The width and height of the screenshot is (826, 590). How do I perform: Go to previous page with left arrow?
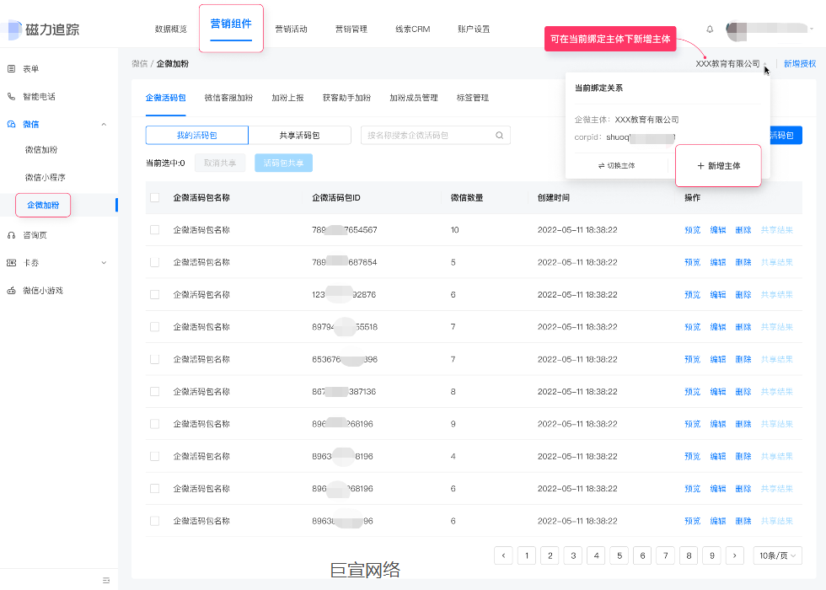[x=504, y=555]
